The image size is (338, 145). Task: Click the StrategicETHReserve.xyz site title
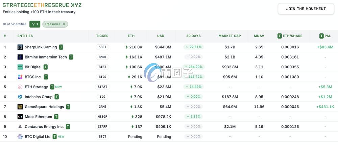pyautogui.click(x=42, y=5)
